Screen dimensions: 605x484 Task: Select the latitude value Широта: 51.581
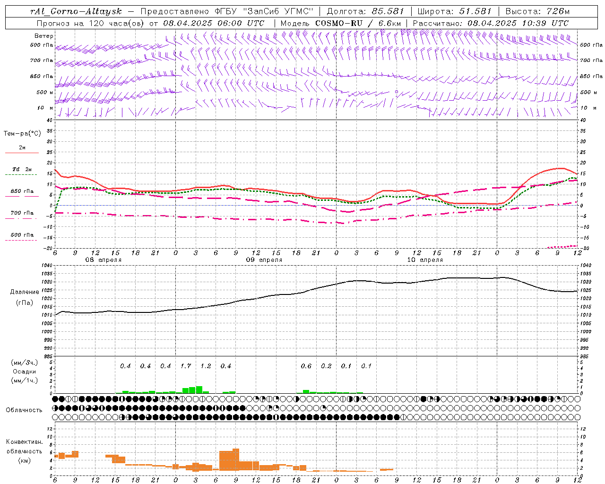pos(455,11)
